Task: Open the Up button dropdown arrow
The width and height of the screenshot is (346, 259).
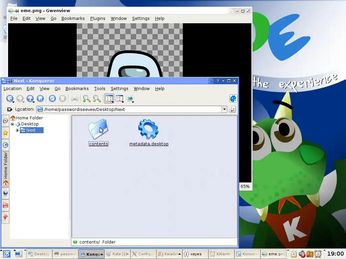Action: 33,102
